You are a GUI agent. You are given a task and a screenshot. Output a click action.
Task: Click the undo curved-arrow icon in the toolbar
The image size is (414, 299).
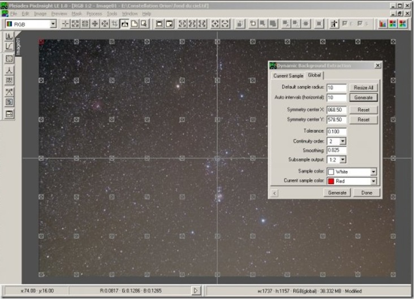coord(253,24)
